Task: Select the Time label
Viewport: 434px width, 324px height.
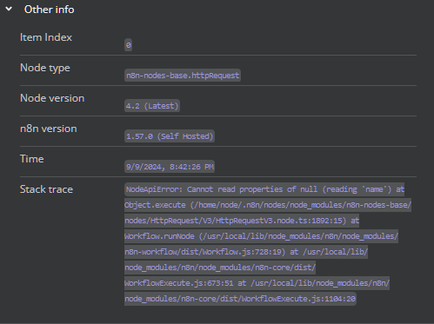Action: pos(32,159)
